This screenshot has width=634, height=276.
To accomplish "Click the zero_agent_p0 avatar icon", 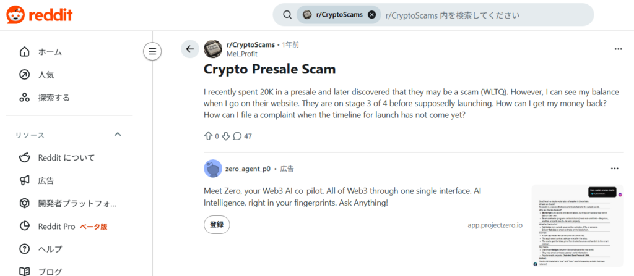I will [x=212, y=169].
